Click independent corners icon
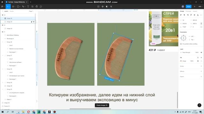Screen dimensions: 204x114 pos(201,27)
